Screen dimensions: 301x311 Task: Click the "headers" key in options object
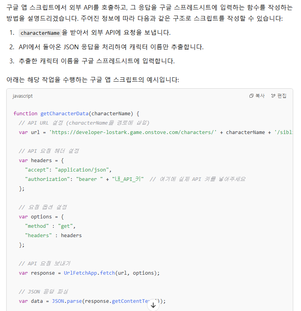click(38, 236)
